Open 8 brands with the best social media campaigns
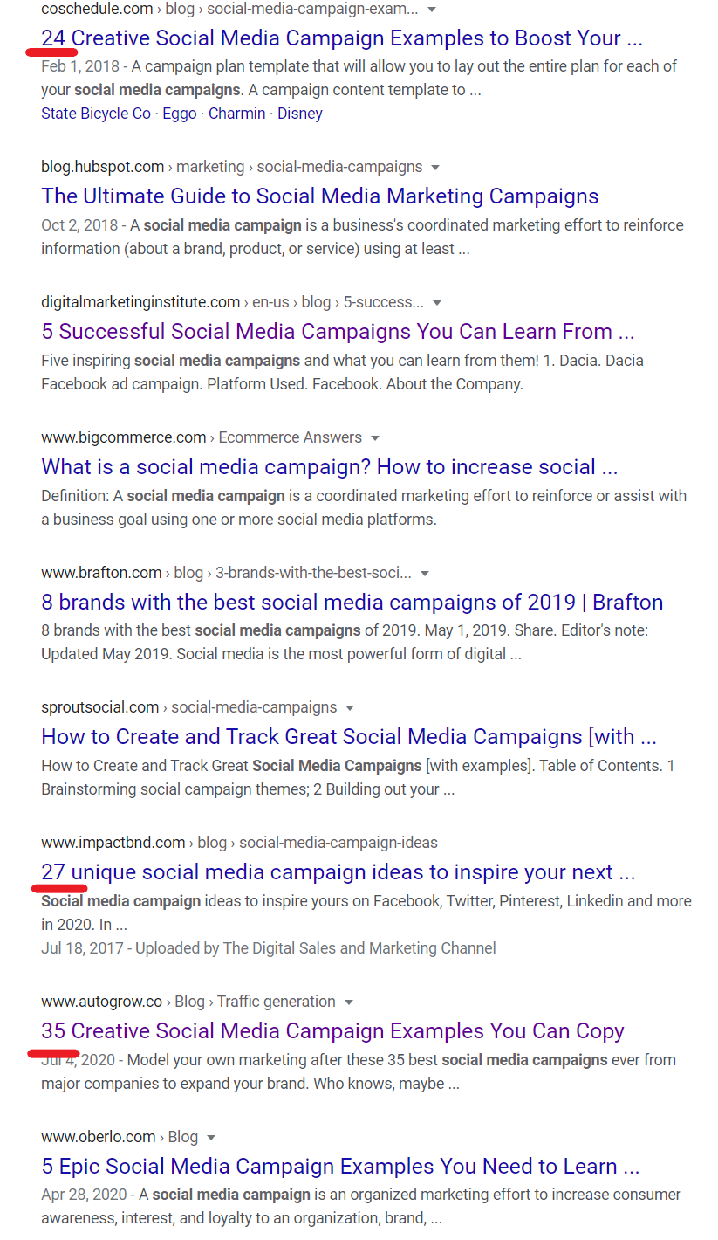This screenshot has height=1240, width=718. click(352, 602)
